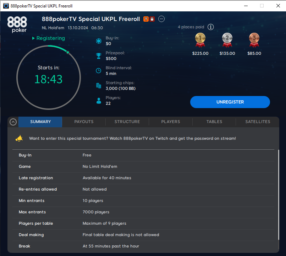286x256 pixels.
Task: Click the Prizepool trophy icon
Action: [x=99, y=56]
